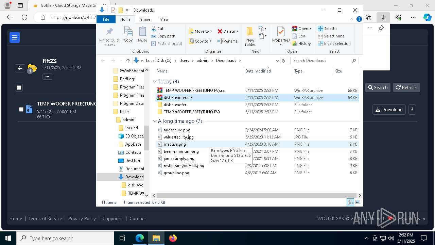
Task: Click Paste shortcut in ribbon
Action: coord(167,44)
